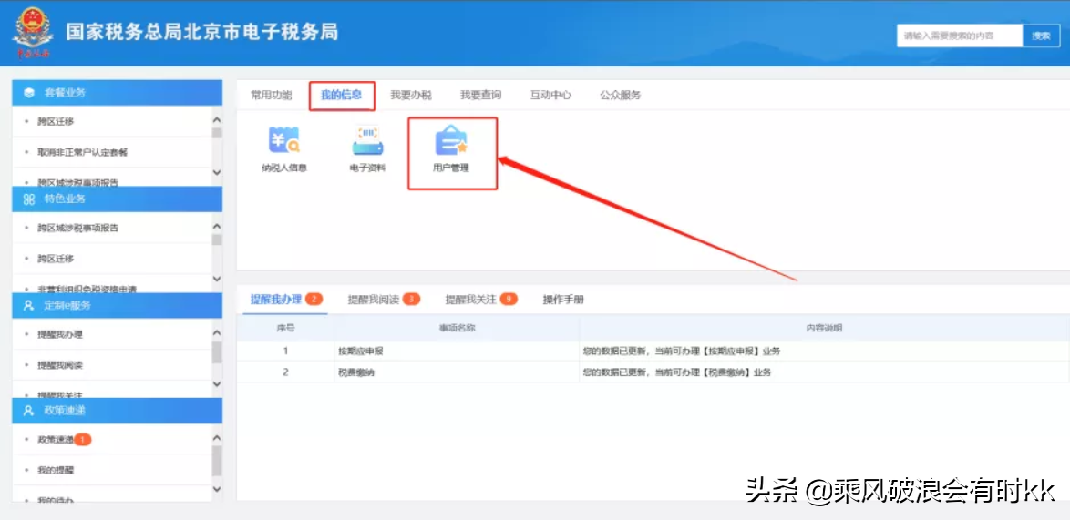Click the 国家税务总局北京市电子税务局 title

(x=202, y=32)
